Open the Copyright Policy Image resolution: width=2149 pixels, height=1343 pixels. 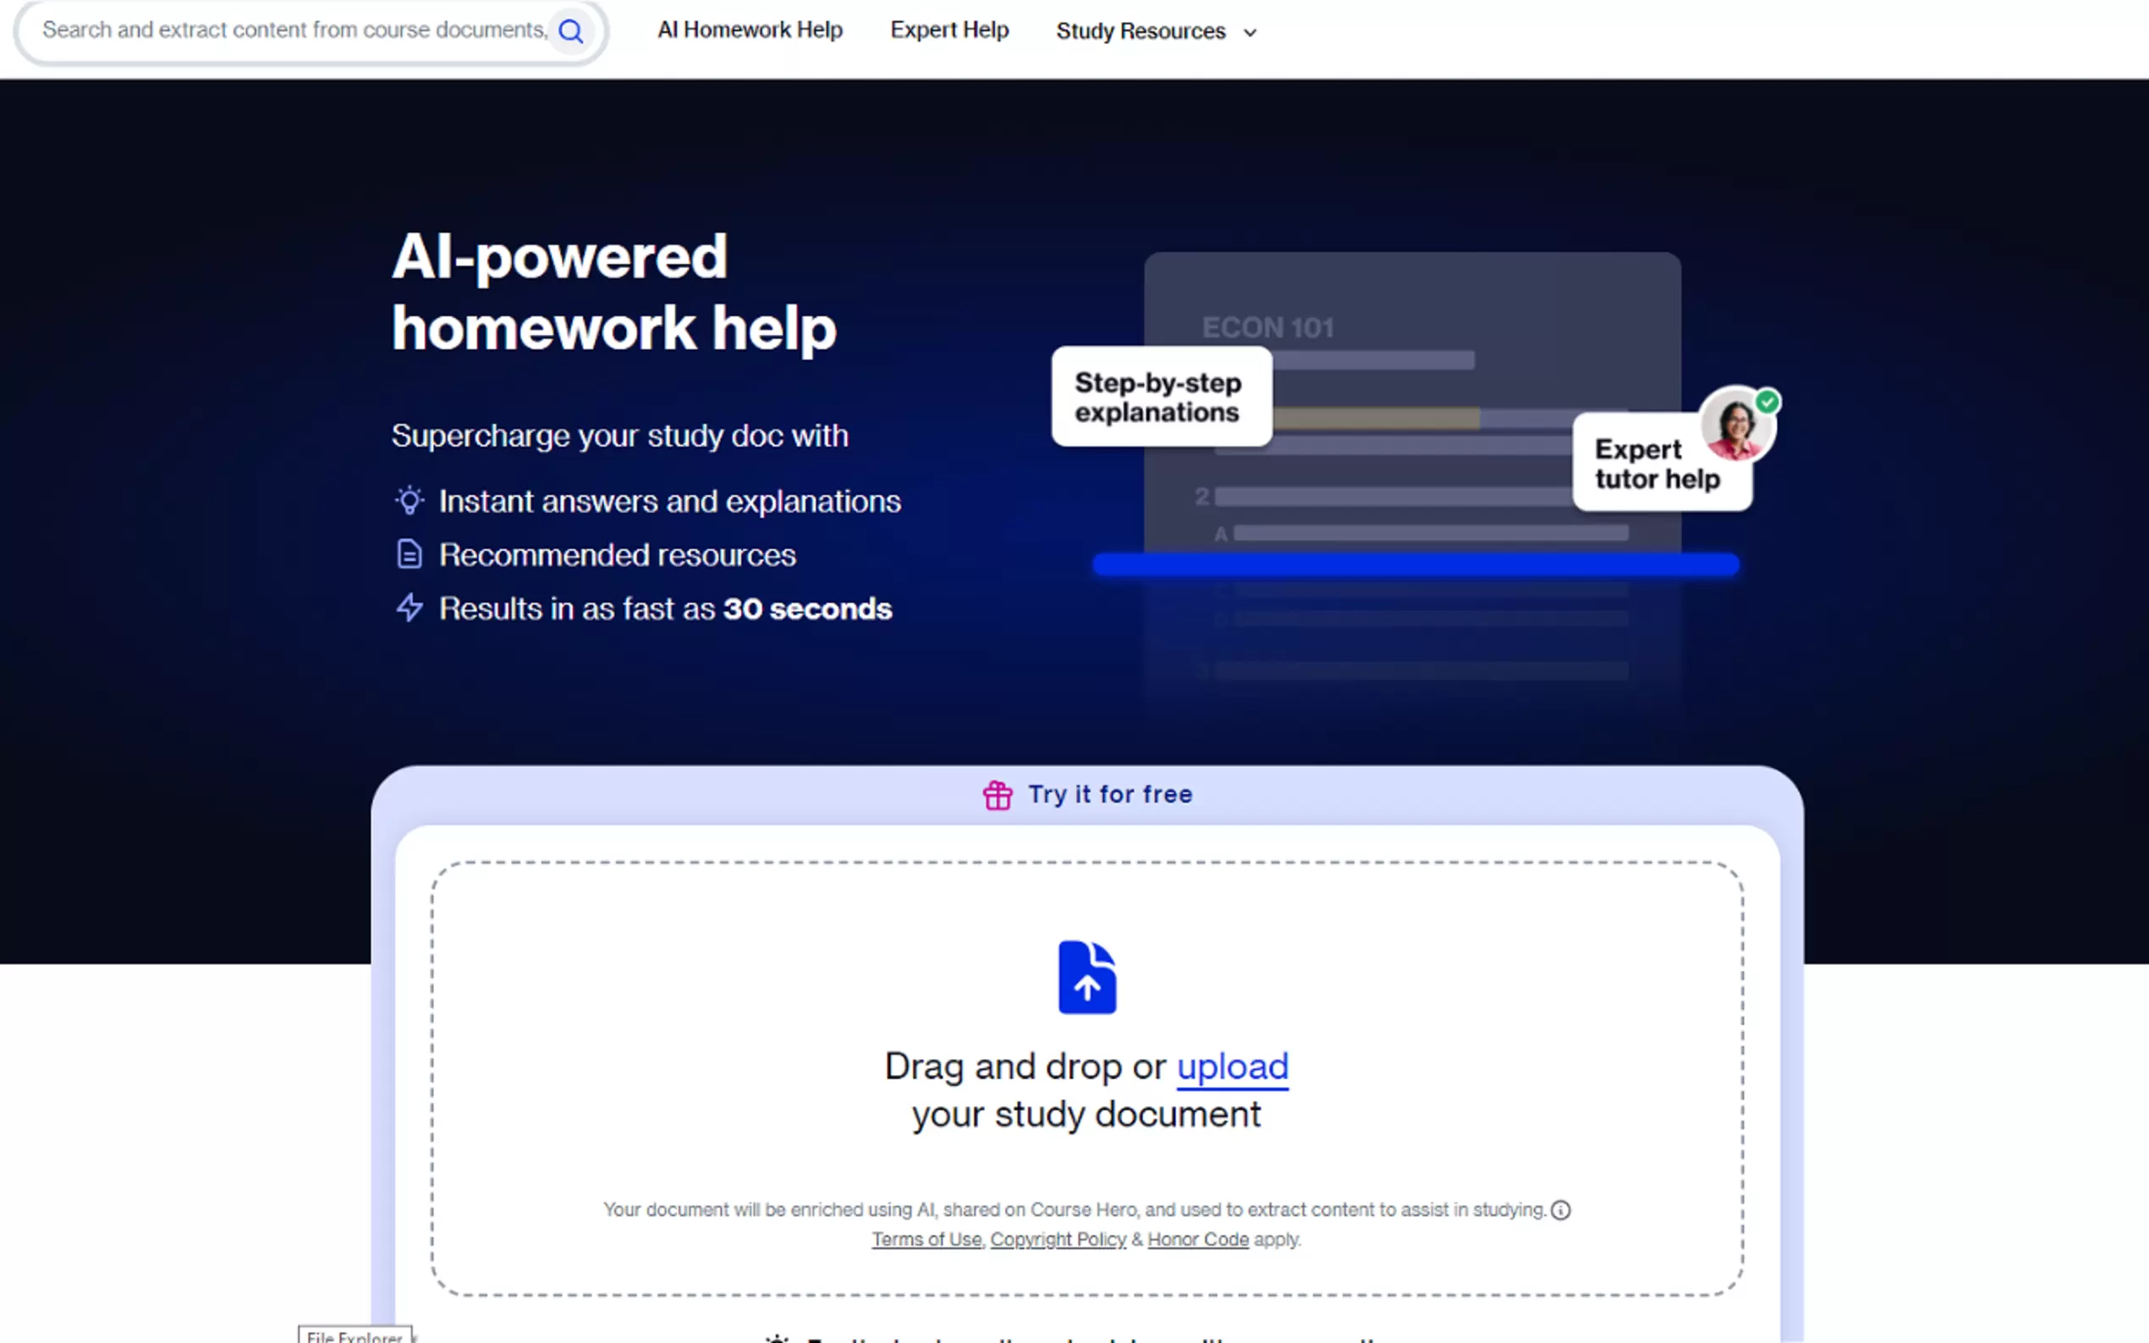[x=1058, y=1239]
